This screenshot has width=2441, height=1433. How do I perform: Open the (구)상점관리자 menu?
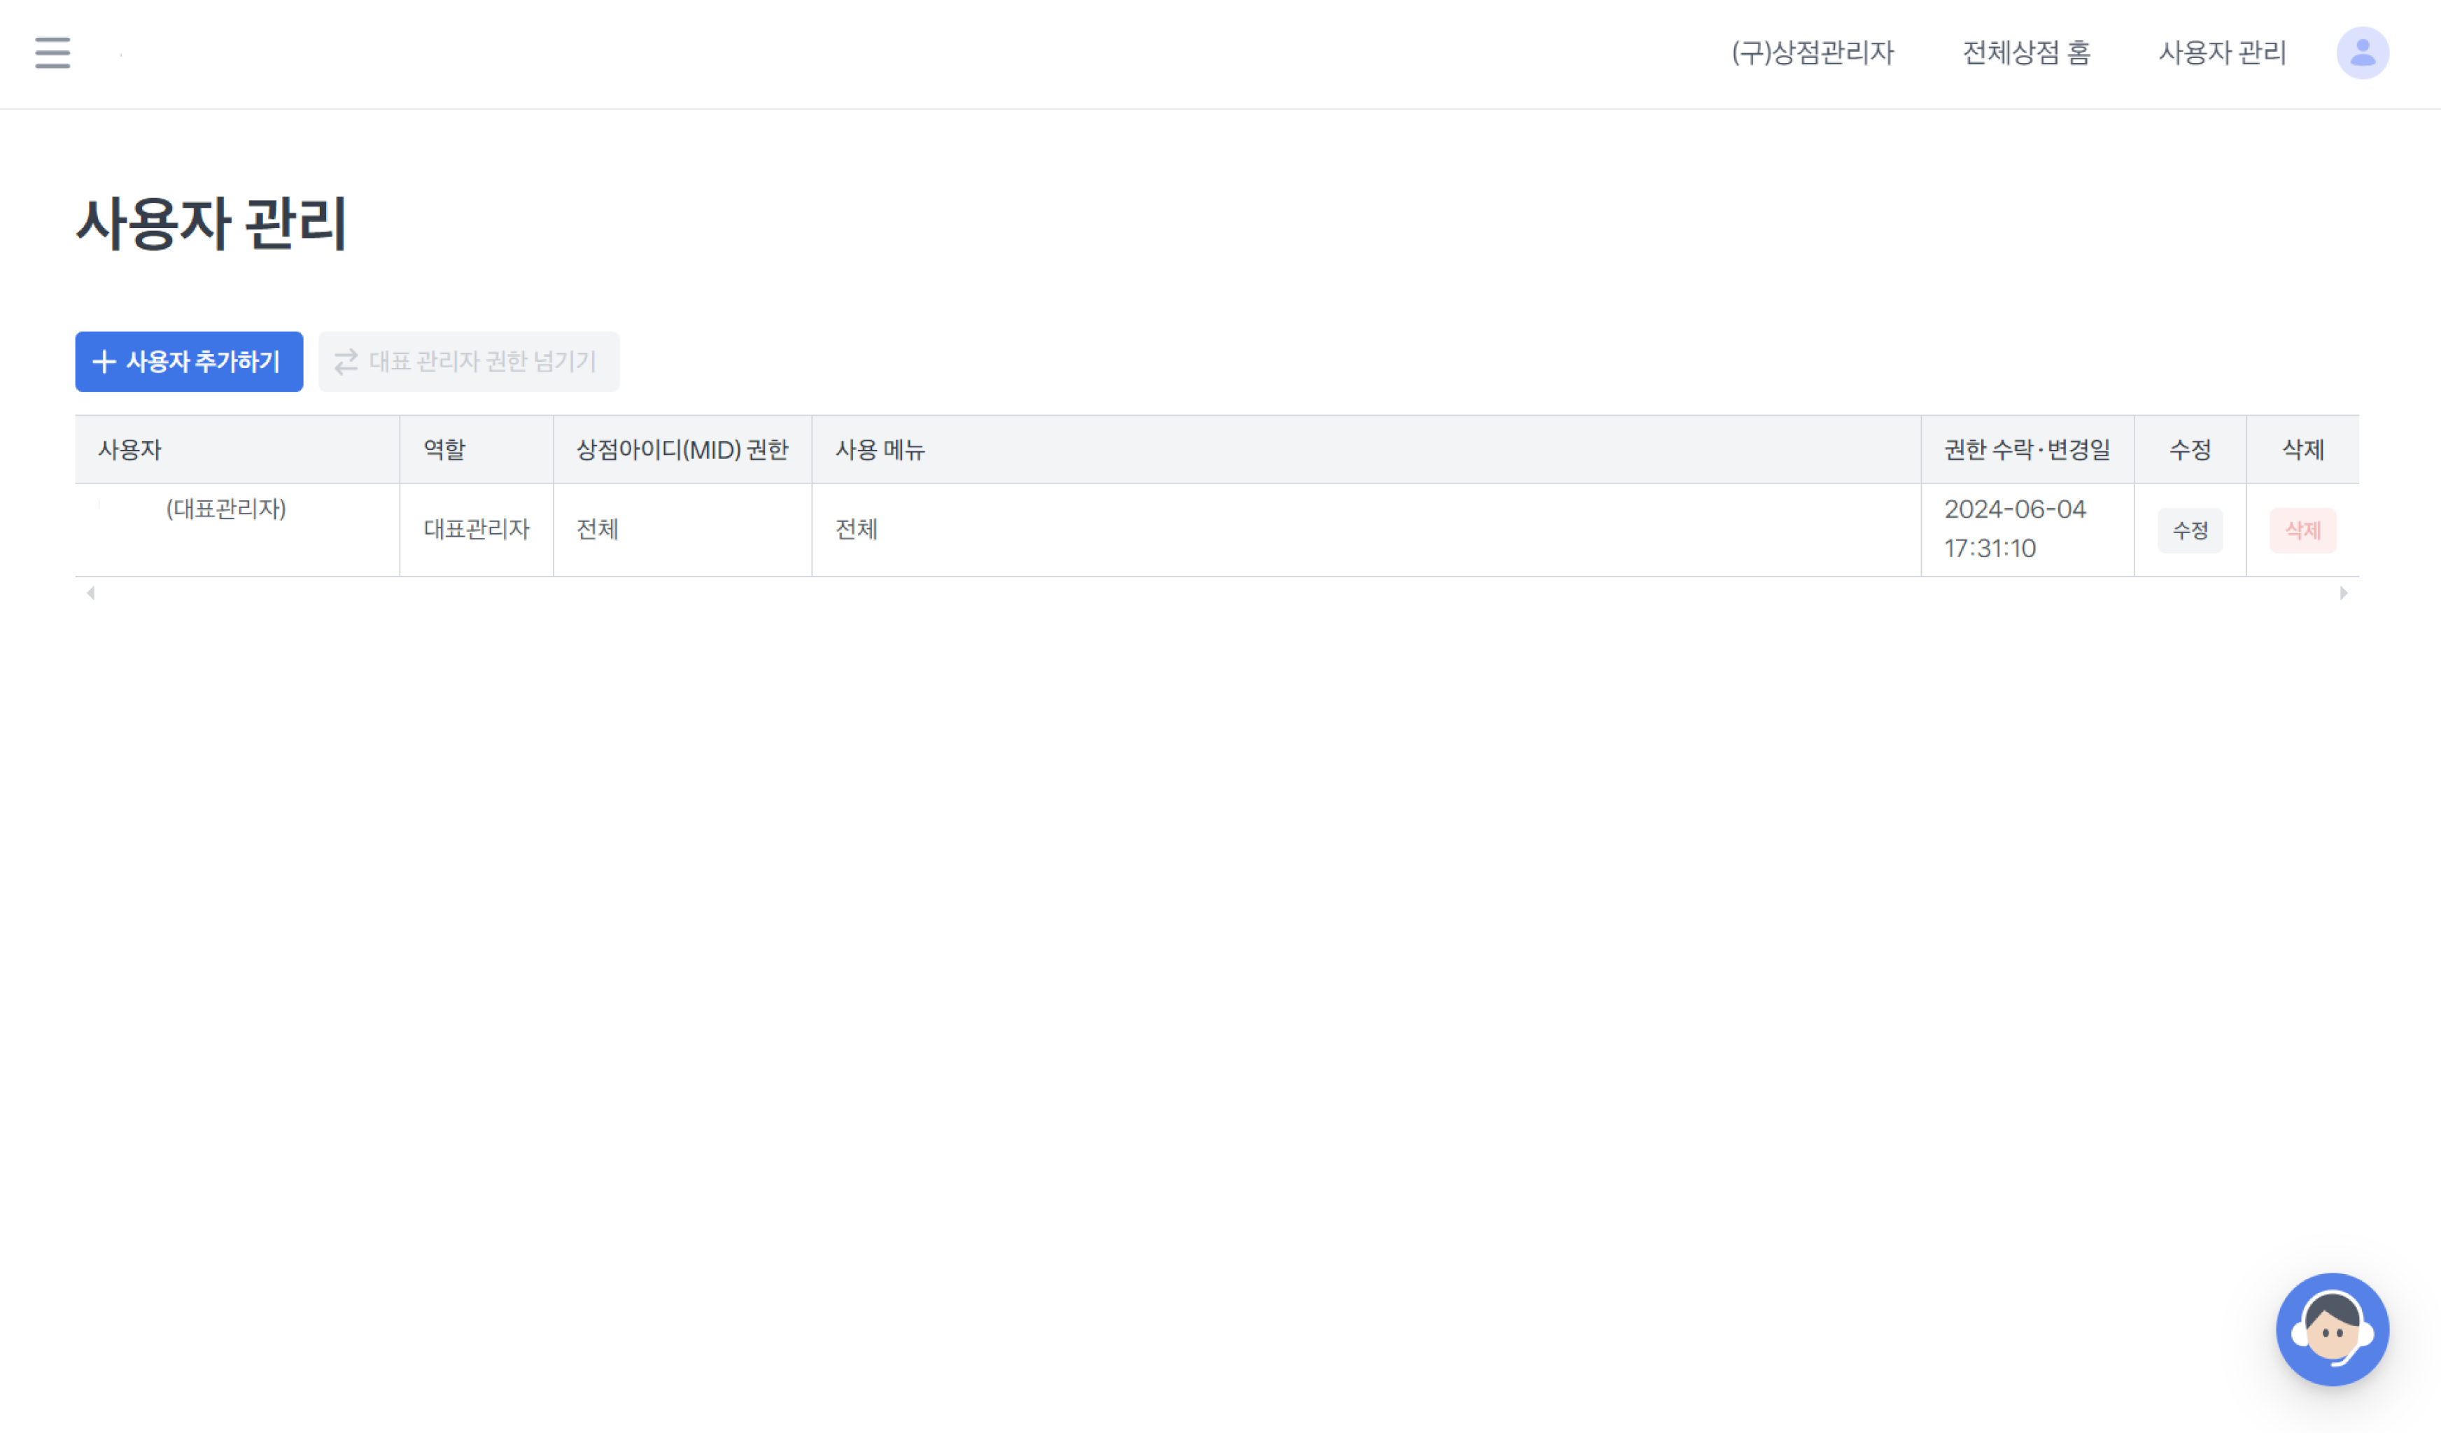[x=1811, y=52]
